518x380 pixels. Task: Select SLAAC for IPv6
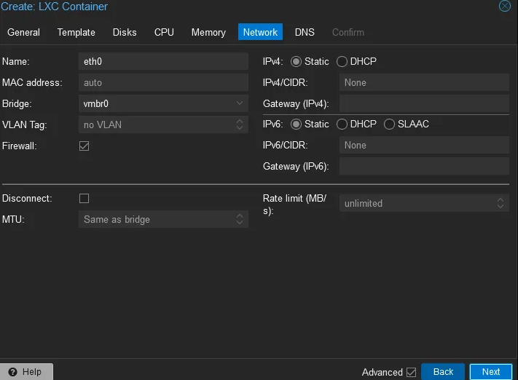click(x=389, y=124)
